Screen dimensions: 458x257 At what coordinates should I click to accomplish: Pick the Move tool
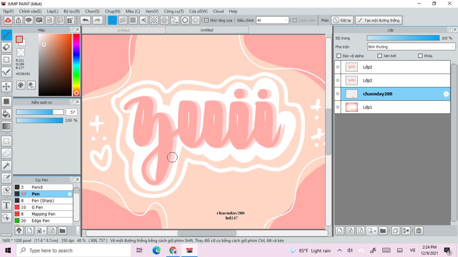pyautogui.click(x=6, y=86)
